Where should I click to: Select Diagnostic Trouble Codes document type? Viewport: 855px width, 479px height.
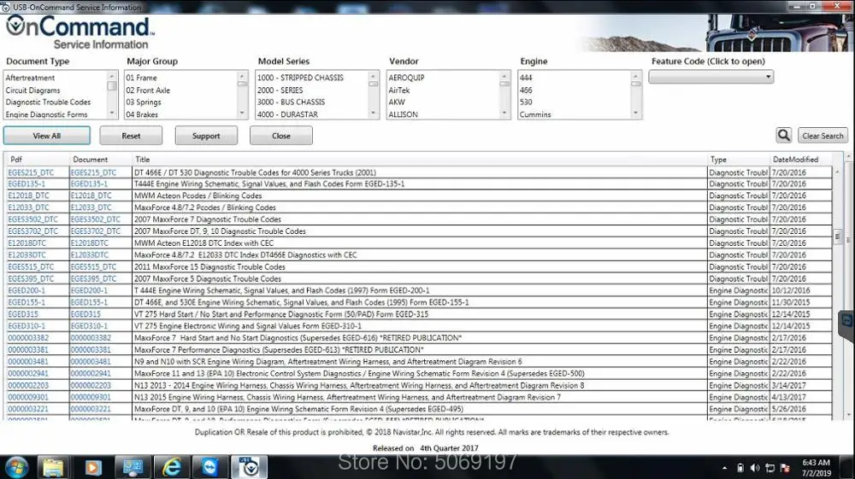48,102
